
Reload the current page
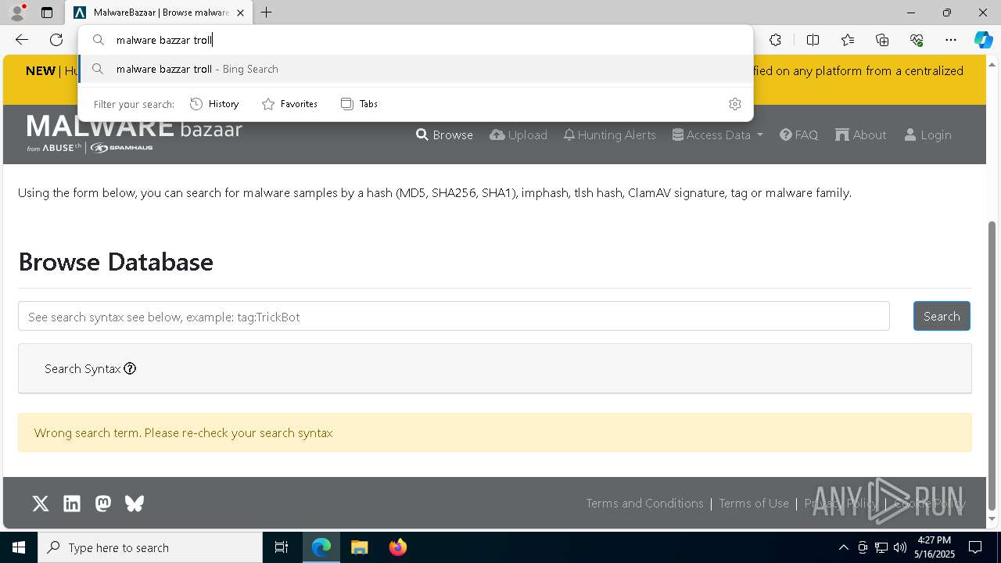tap(56, 40)
